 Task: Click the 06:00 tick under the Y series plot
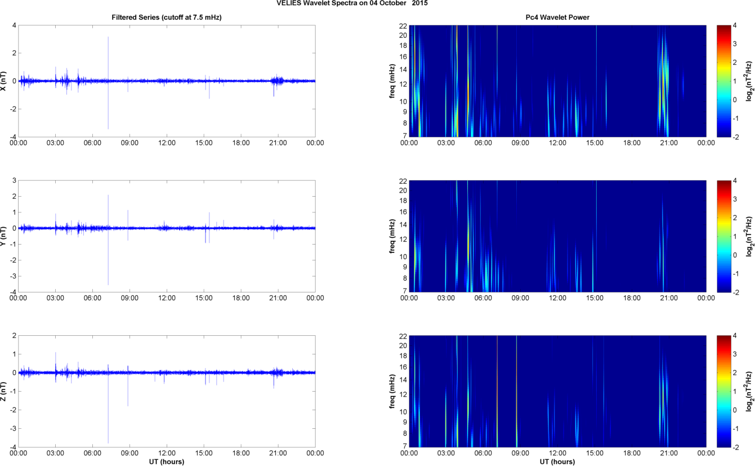(x=93, y=298)
